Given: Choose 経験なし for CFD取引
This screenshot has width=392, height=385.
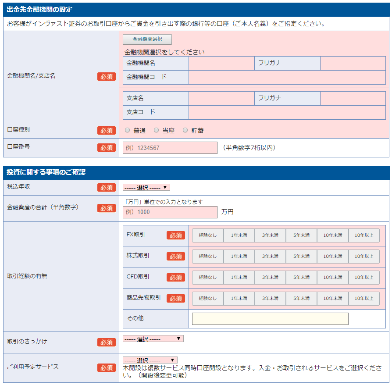Looking at the screenshot, I should coord(208,277).
